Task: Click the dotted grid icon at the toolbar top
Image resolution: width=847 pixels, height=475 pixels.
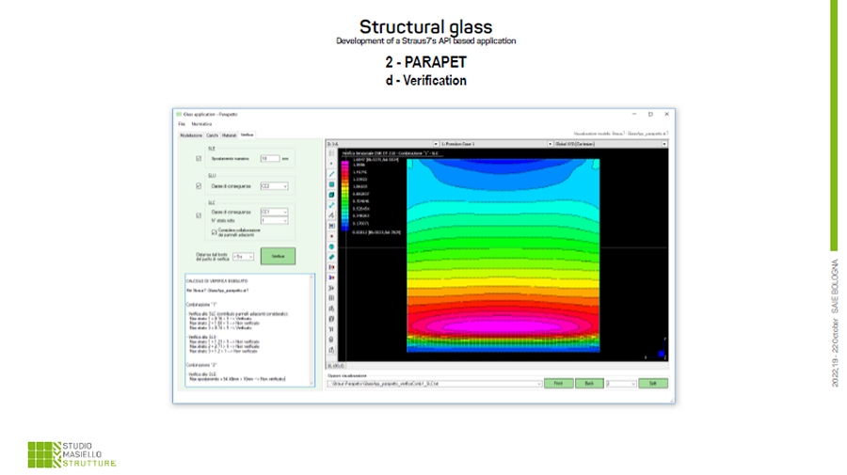Action: (331, 152)
